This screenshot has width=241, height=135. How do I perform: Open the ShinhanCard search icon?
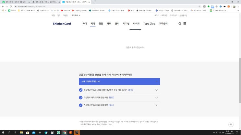(x=180, y=24)
